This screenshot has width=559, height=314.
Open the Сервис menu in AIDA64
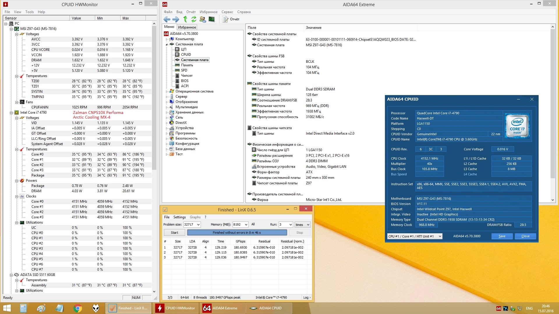pyautogui.click(x=227, y=12)
